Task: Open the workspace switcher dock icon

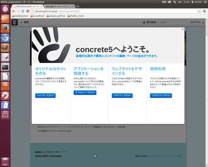Action: click(5, 115)
